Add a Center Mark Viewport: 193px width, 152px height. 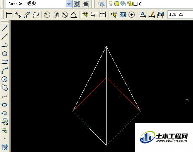pyautogui.click(x=132, y=15)
